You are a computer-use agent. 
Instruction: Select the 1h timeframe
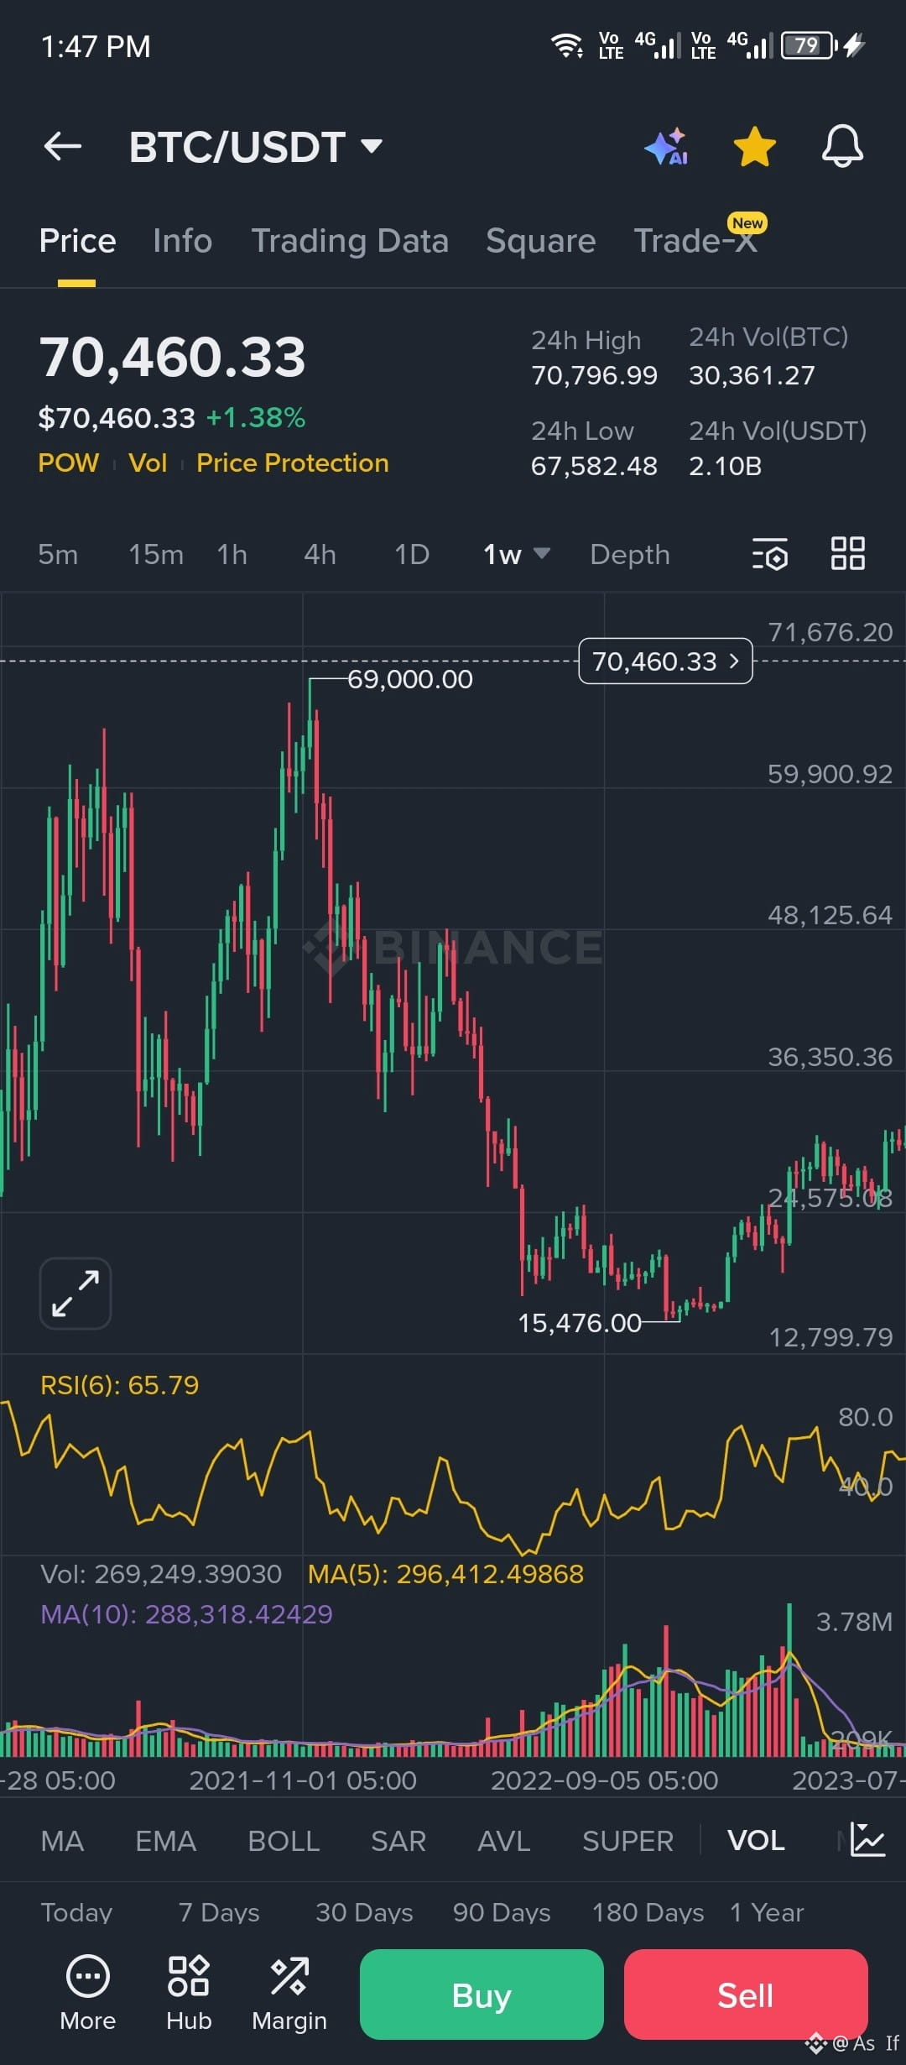tap(232, 554)
